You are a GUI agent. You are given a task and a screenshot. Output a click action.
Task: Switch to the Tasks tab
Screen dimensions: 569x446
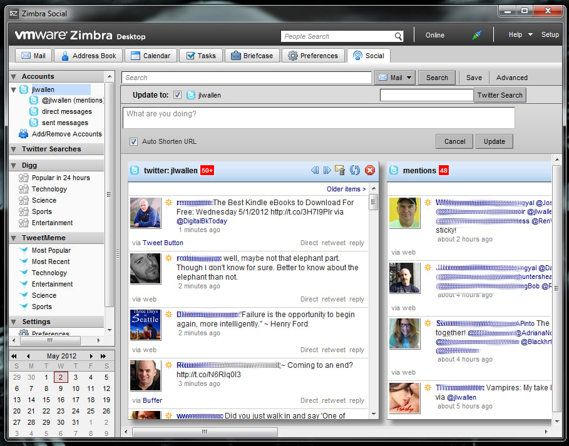pos(201,56)
